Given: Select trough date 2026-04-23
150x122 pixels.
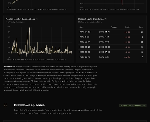Looking at the screenshot, I should pyautogui.click(x=105, y=32).
